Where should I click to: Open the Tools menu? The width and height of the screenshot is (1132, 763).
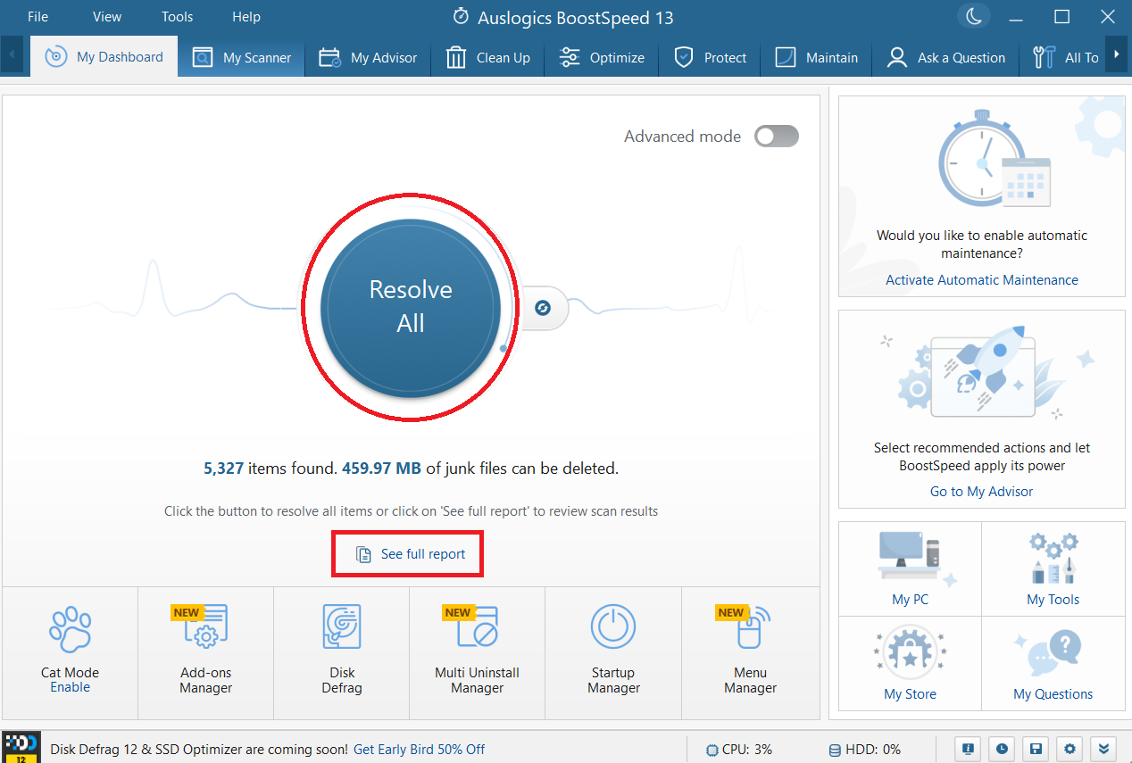177,17
